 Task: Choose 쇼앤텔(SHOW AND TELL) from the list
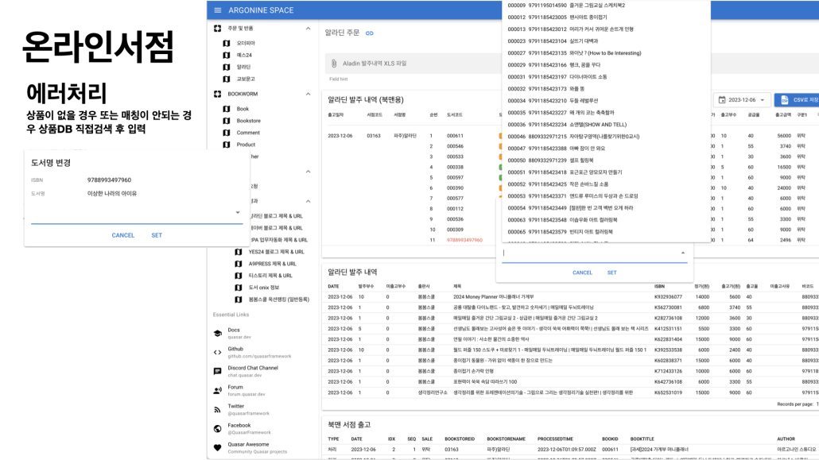(569, 124)
